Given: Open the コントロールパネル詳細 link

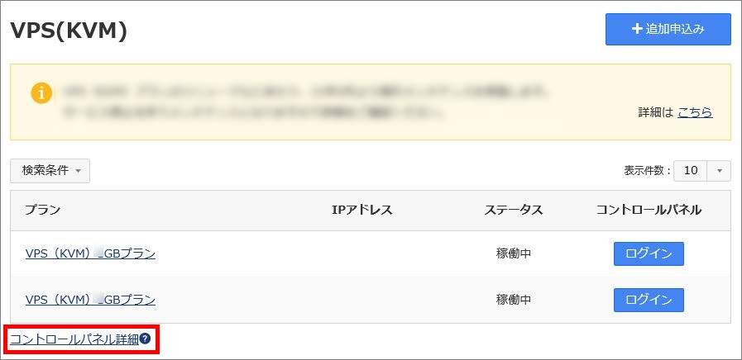Looking at the screenshot, I should pos(74,339).
